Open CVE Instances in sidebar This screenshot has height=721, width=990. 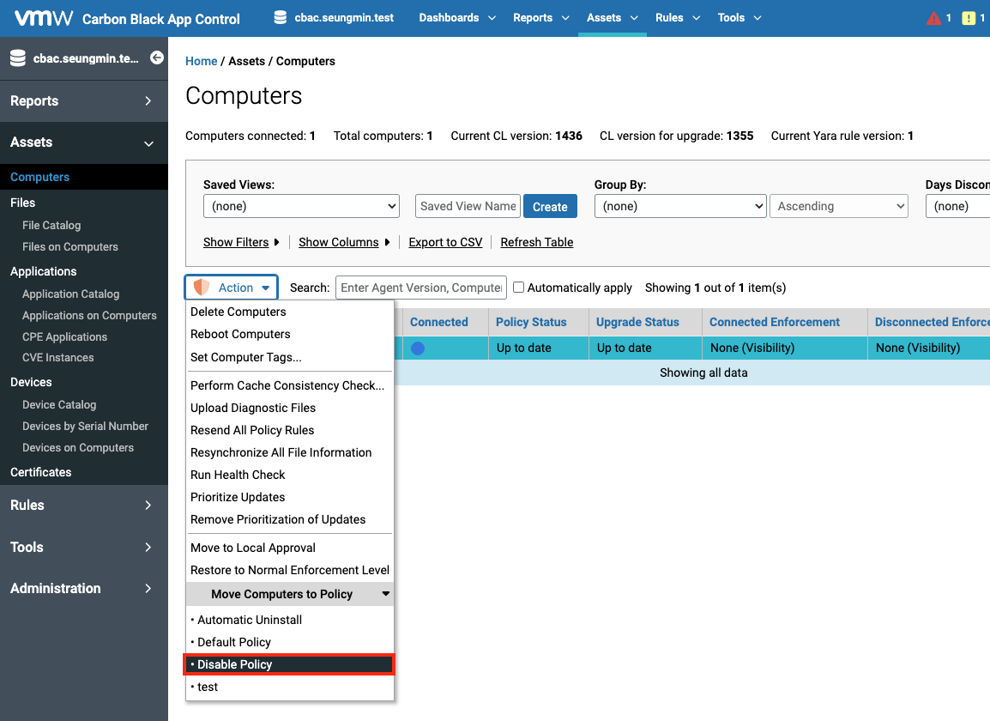(58, 358)
